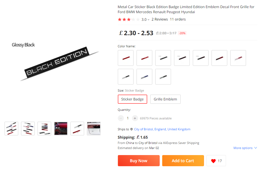The width and height of the screenshot is (264, 169).
Task: Open the 3.0 rating breakdown chevron
Action: [148, 20]
